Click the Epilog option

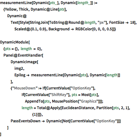click(x=20, y=75)
